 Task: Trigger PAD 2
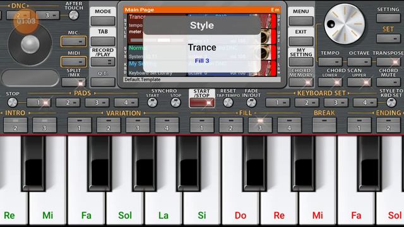68,102
